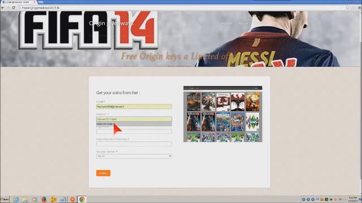Open a new browser tab
This screenshot has height=203, width=362.
coord(41,2)
